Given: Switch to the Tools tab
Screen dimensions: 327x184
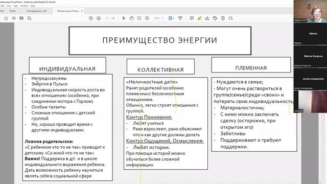Looking at the screenshot, I should point(12,11).
